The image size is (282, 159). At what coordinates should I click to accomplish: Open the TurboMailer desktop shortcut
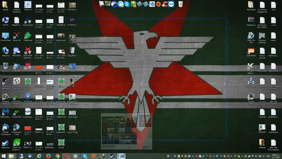[x=251, y=52]
